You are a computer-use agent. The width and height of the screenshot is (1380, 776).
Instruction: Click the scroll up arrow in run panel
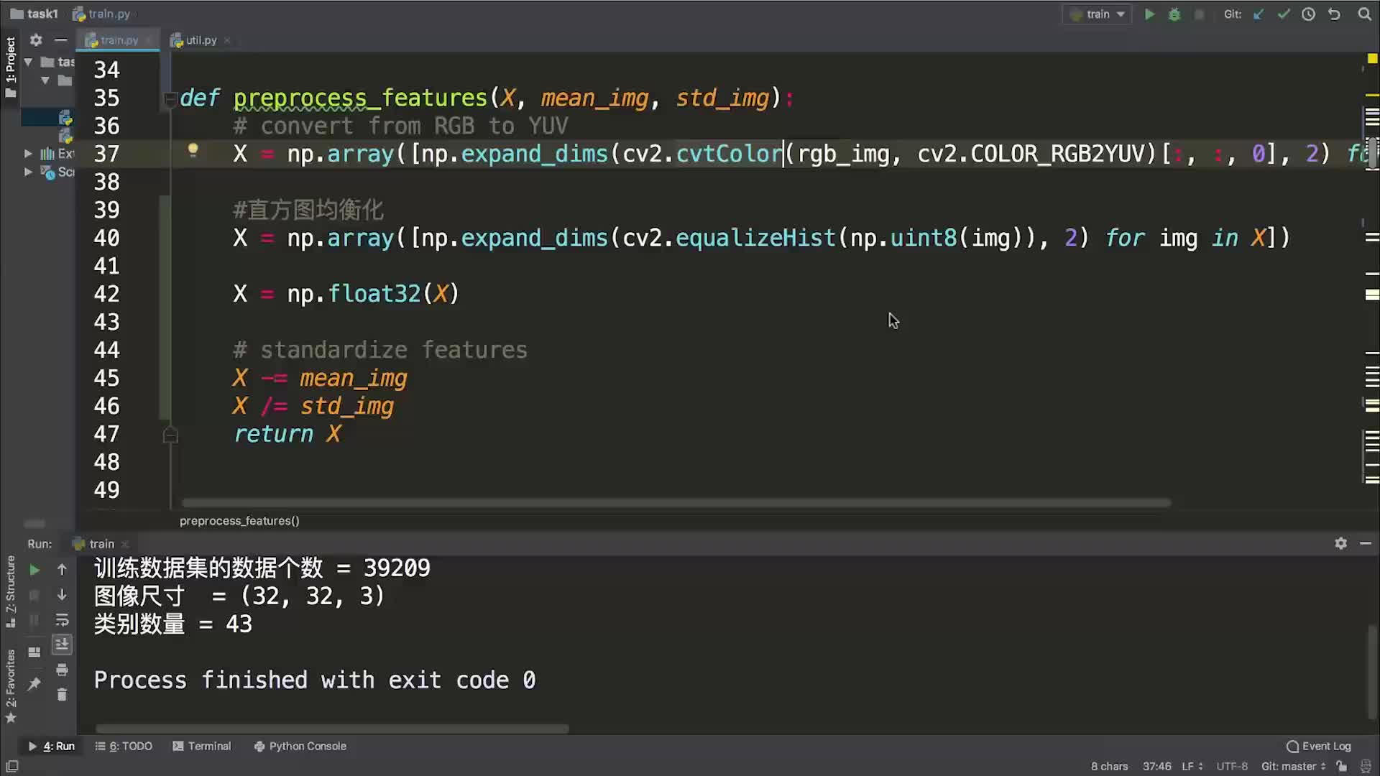62,570
